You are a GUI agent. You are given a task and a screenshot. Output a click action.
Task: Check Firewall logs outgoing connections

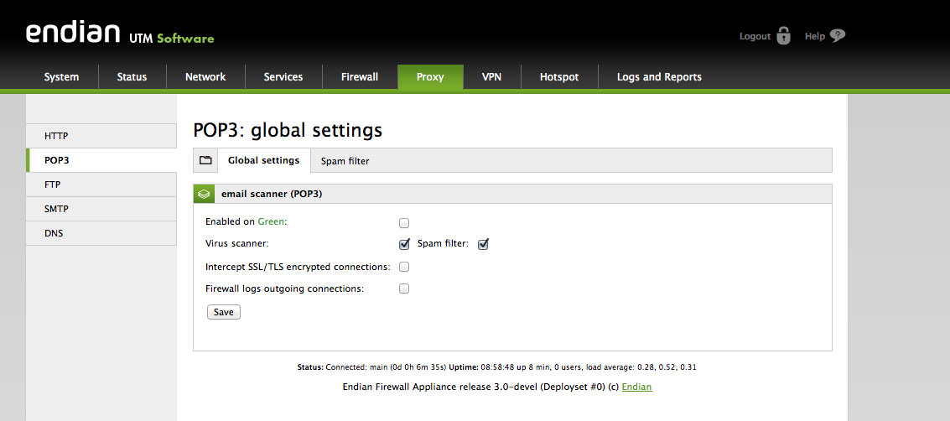(x=404, y=288)
